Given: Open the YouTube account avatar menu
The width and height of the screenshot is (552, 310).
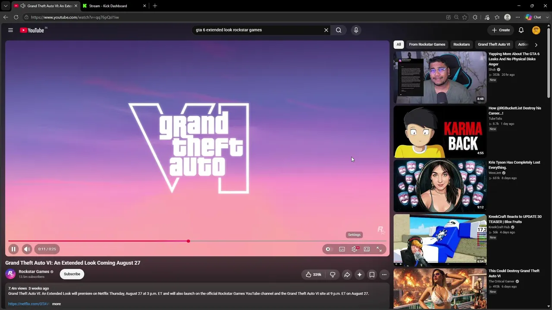Looking at the screenshot, I should pyautogui.click(x=536, y=30).
